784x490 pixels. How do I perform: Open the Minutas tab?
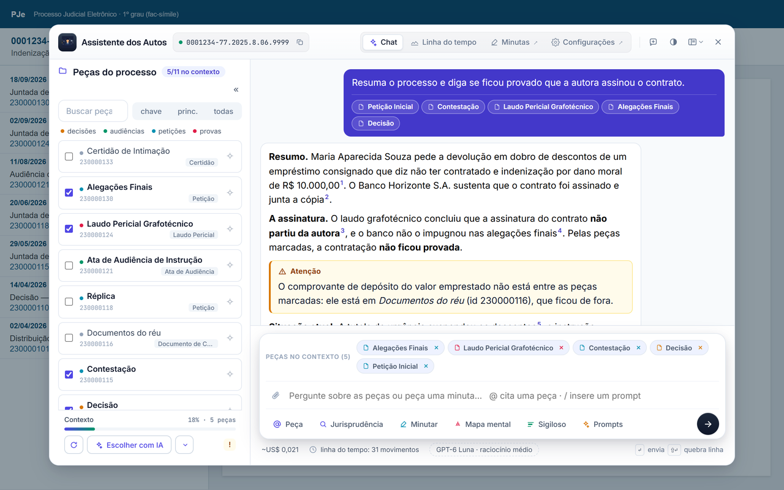(x=514, y=42)
